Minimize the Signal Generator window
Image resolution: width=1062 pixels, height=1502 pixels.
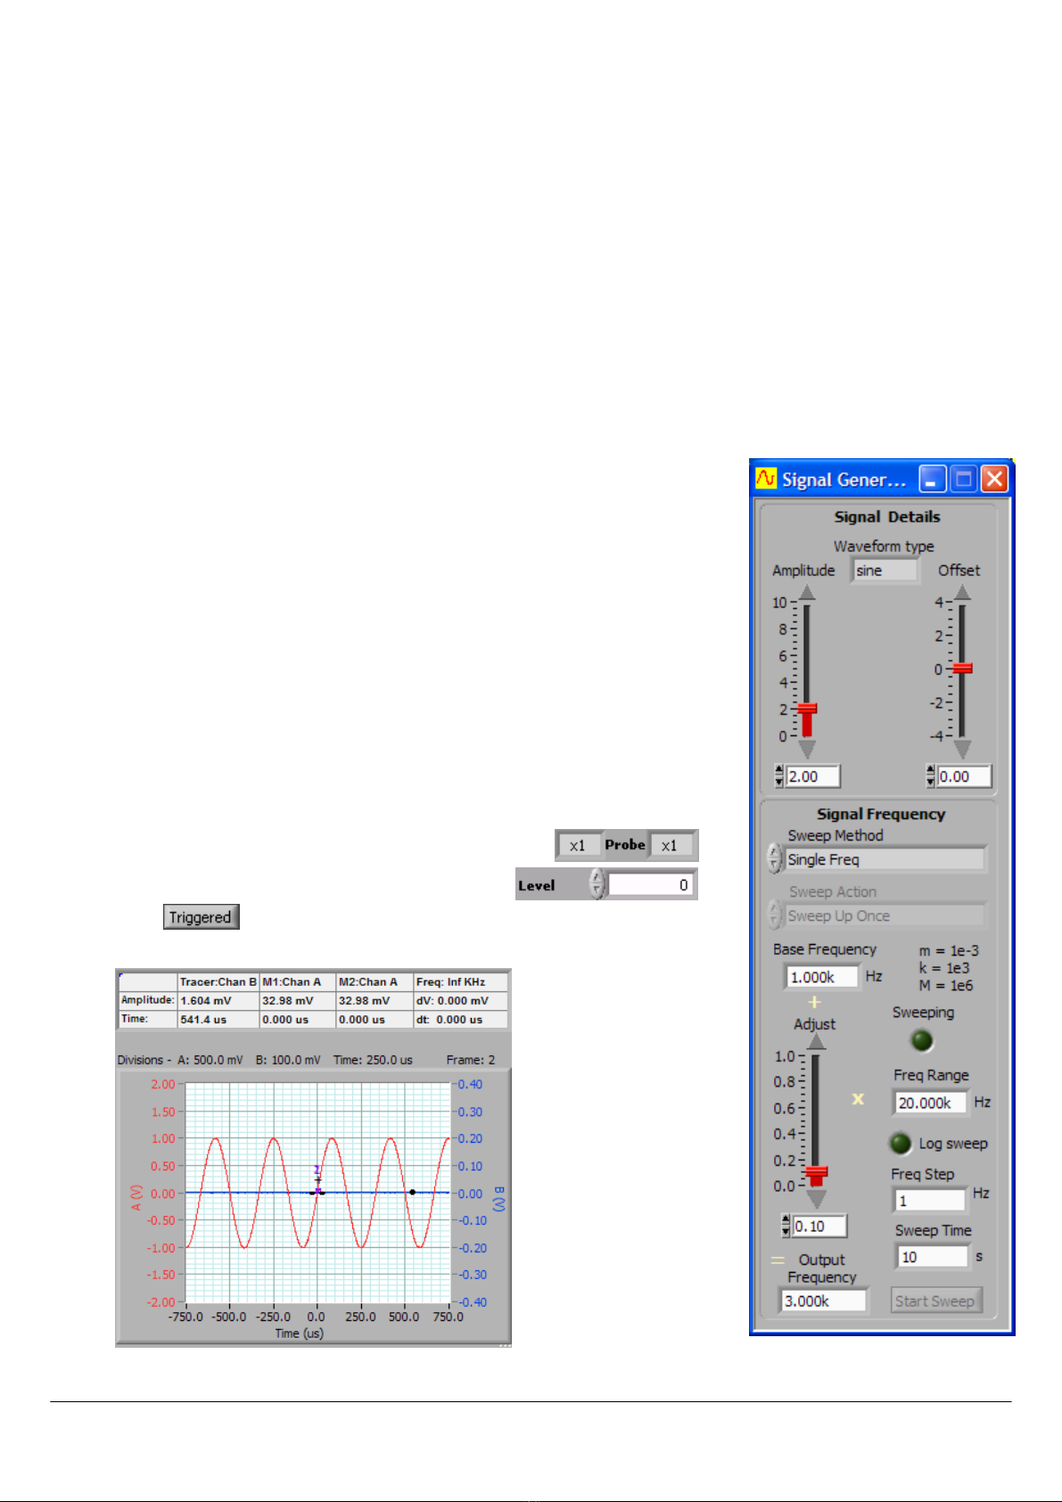932,479
